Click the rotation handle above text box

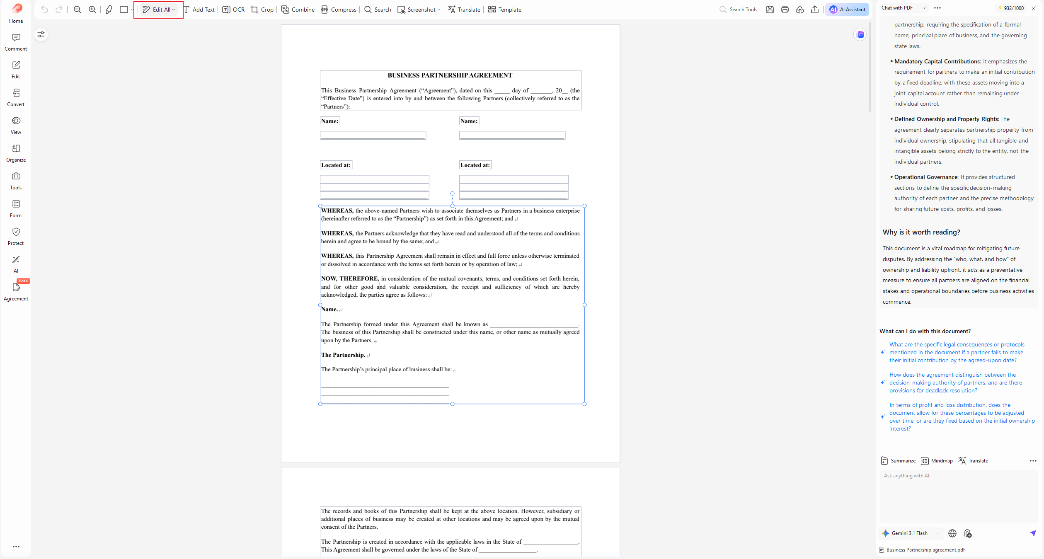tap(452, 194)
